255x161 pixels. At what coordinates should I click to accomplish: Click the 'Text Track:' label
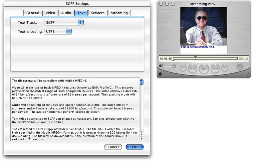[x=27, y=22]
